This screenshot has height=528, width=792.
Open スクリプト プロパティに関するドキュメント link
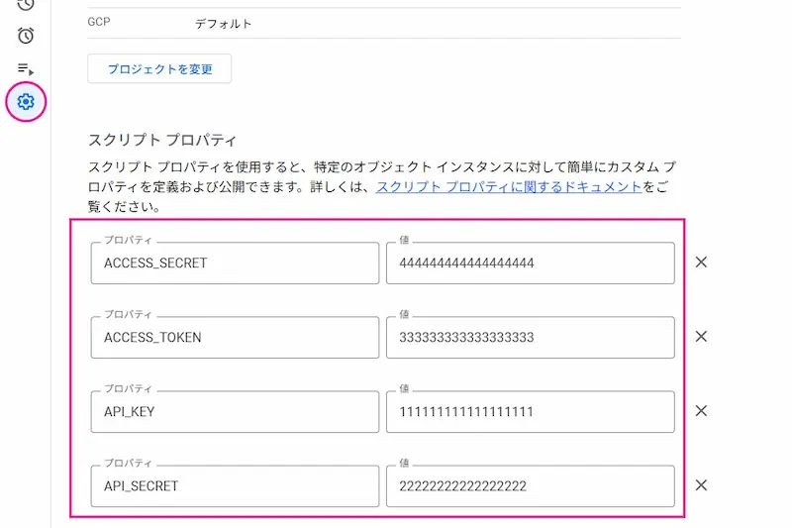click(508, 186)
